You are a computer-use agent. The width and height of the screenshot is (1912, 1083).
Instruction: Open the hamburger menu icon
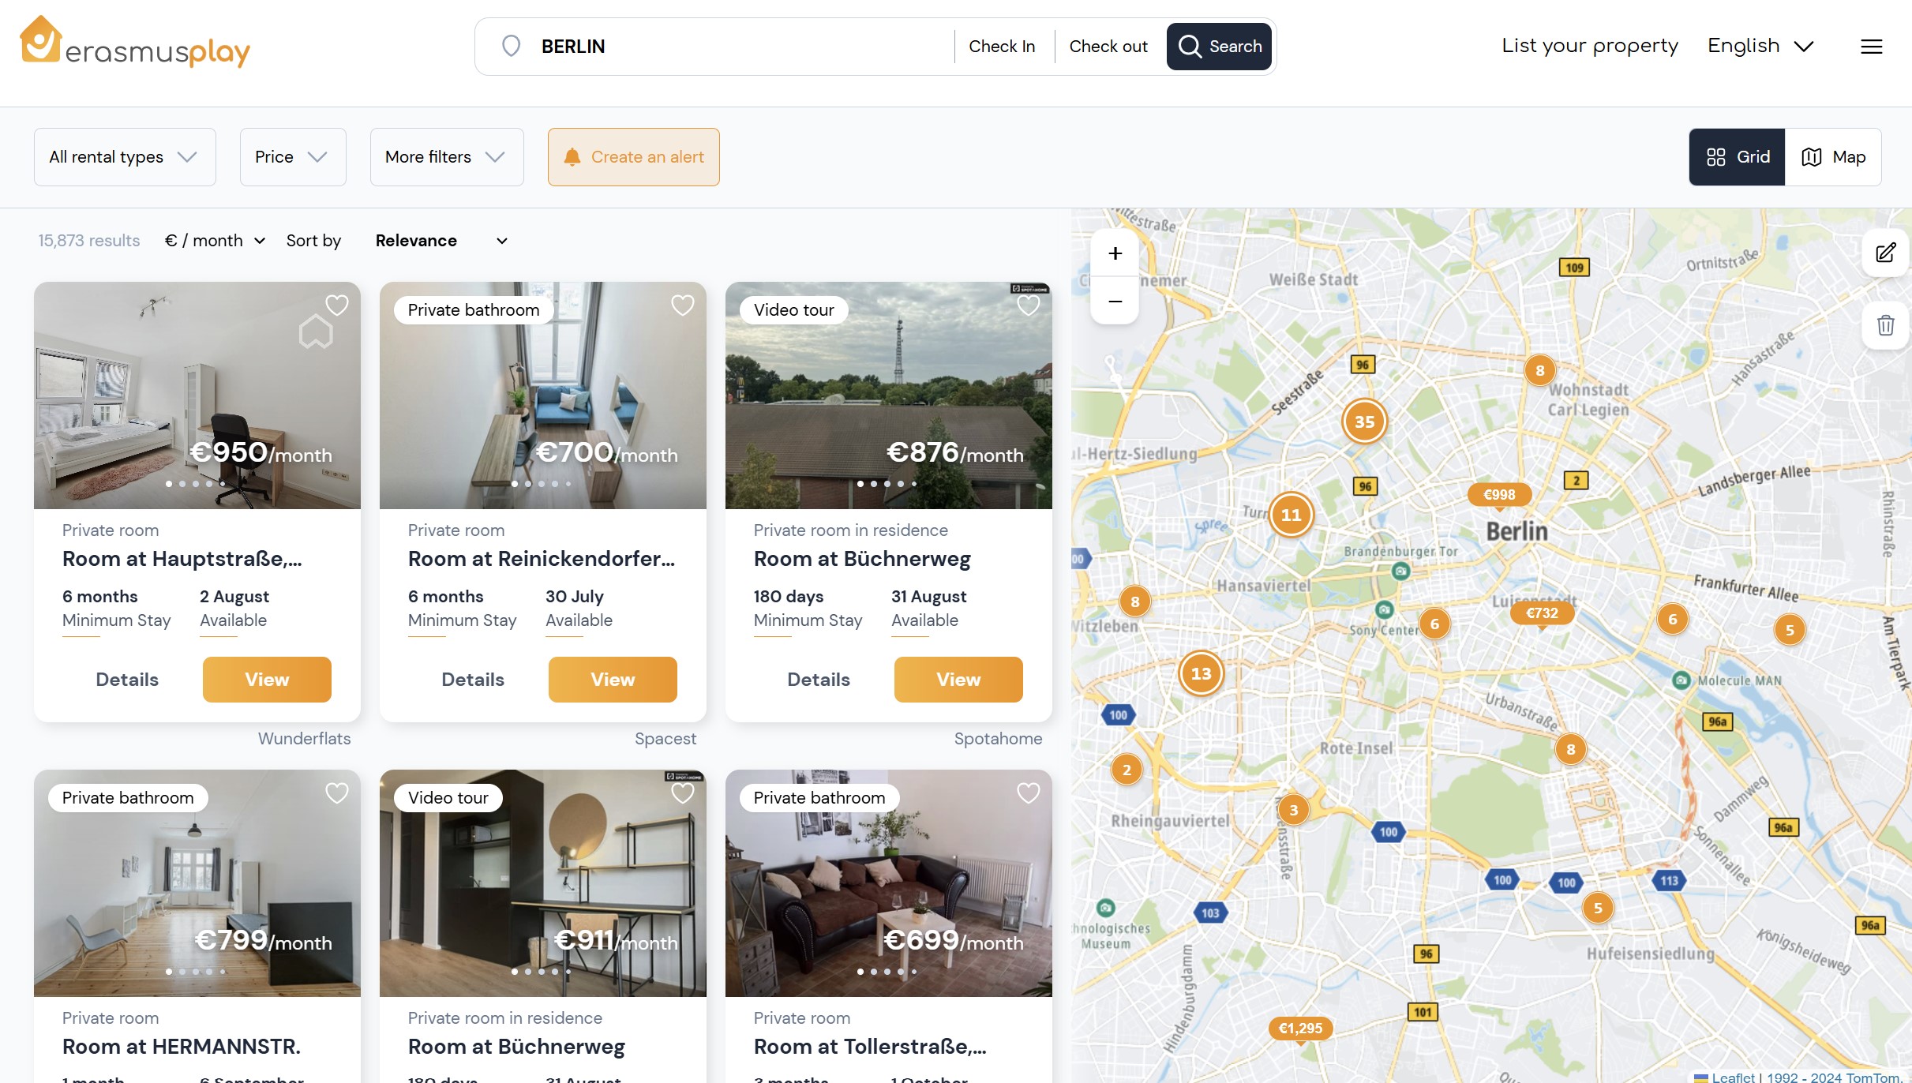(1871, 47)
